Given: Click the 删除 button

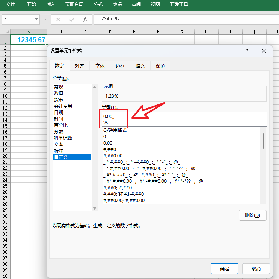Looking at the screenshot, I should [x=252, y=215].
